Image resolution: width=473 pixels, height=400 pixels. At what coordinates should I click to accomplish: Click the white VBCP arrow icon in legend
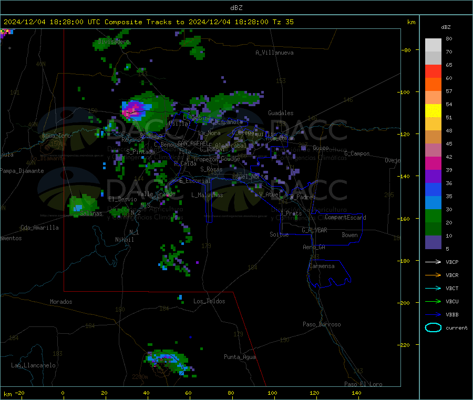(x=433, y=262)
